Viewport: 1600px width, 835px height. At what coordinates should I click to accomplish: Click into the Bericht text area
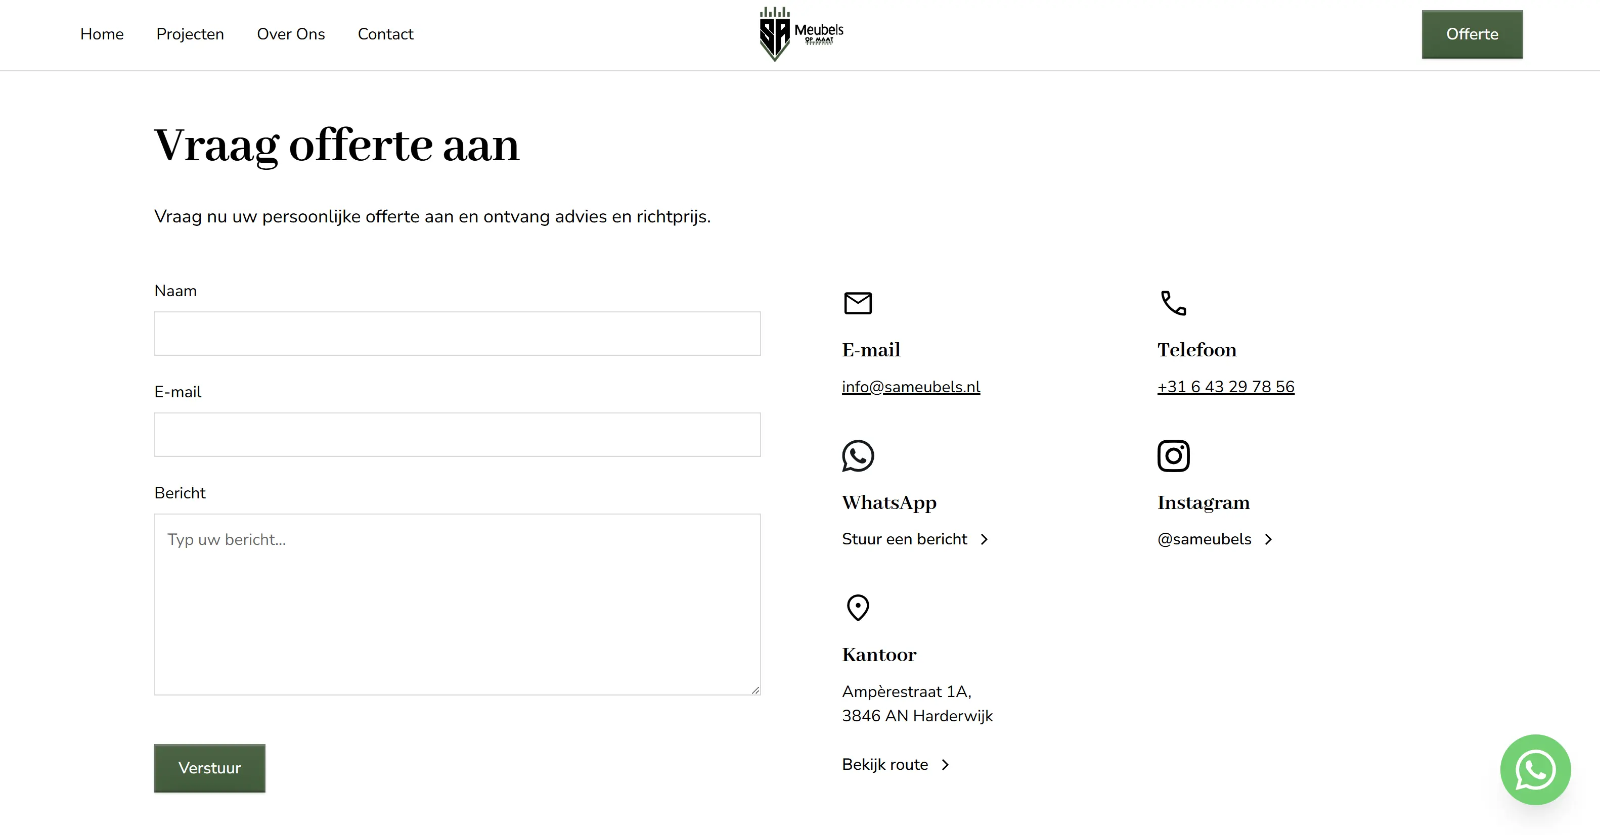[457, 604]
